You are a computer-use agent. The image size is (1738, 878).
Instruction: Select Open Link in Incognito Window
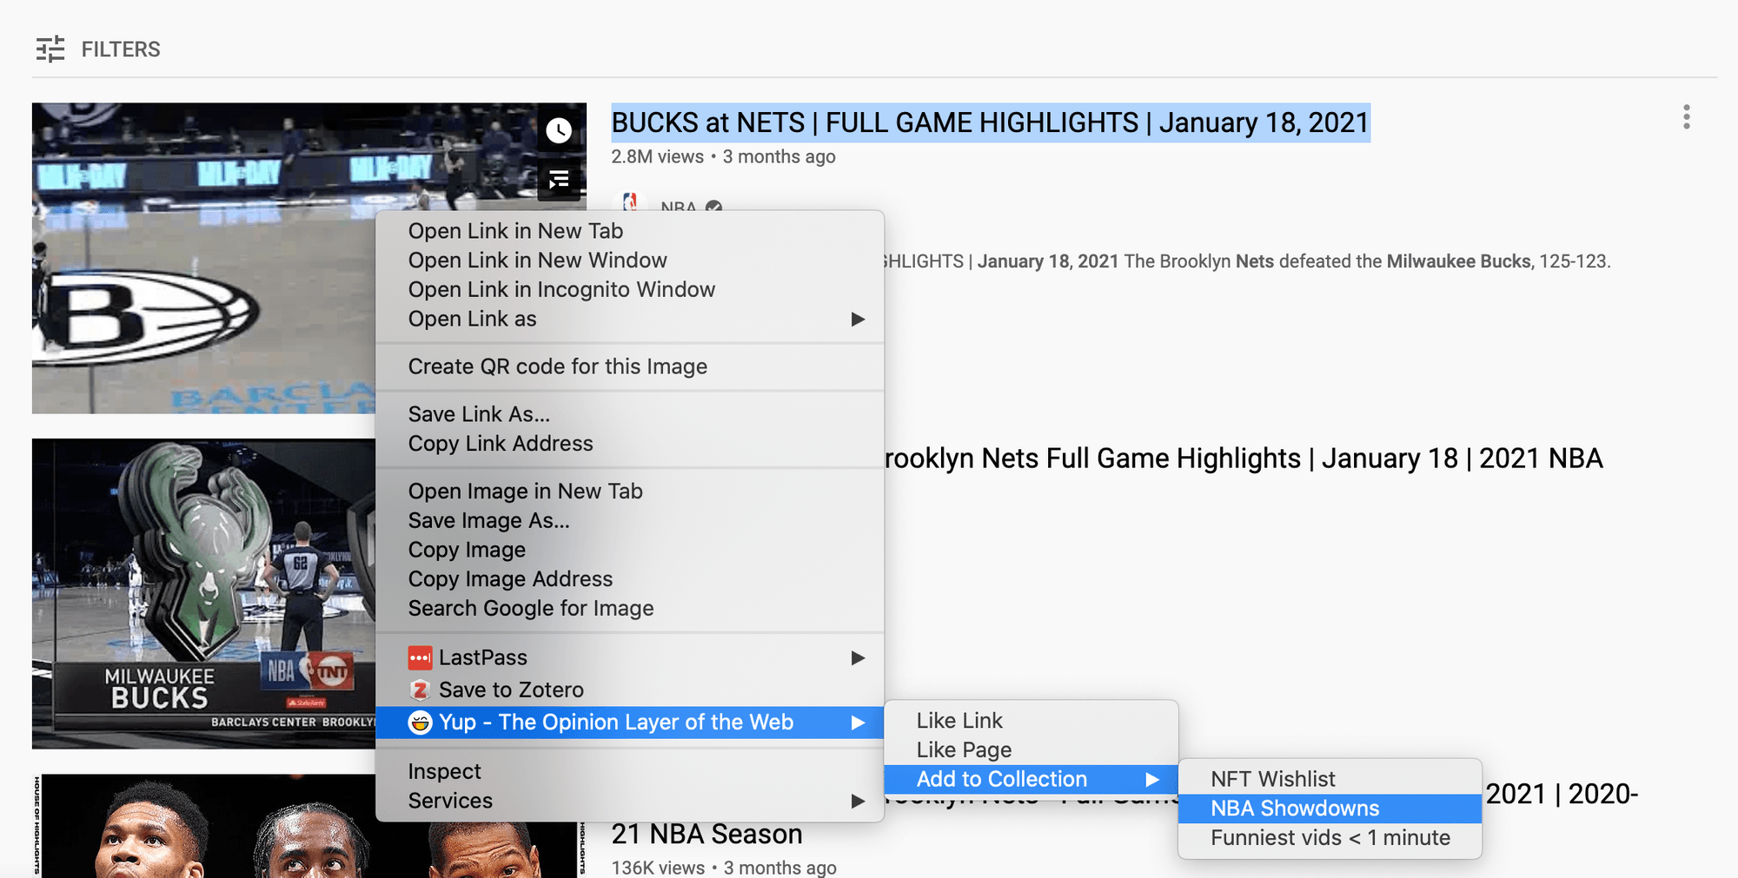pyautogui.click(x=629, y=290)
